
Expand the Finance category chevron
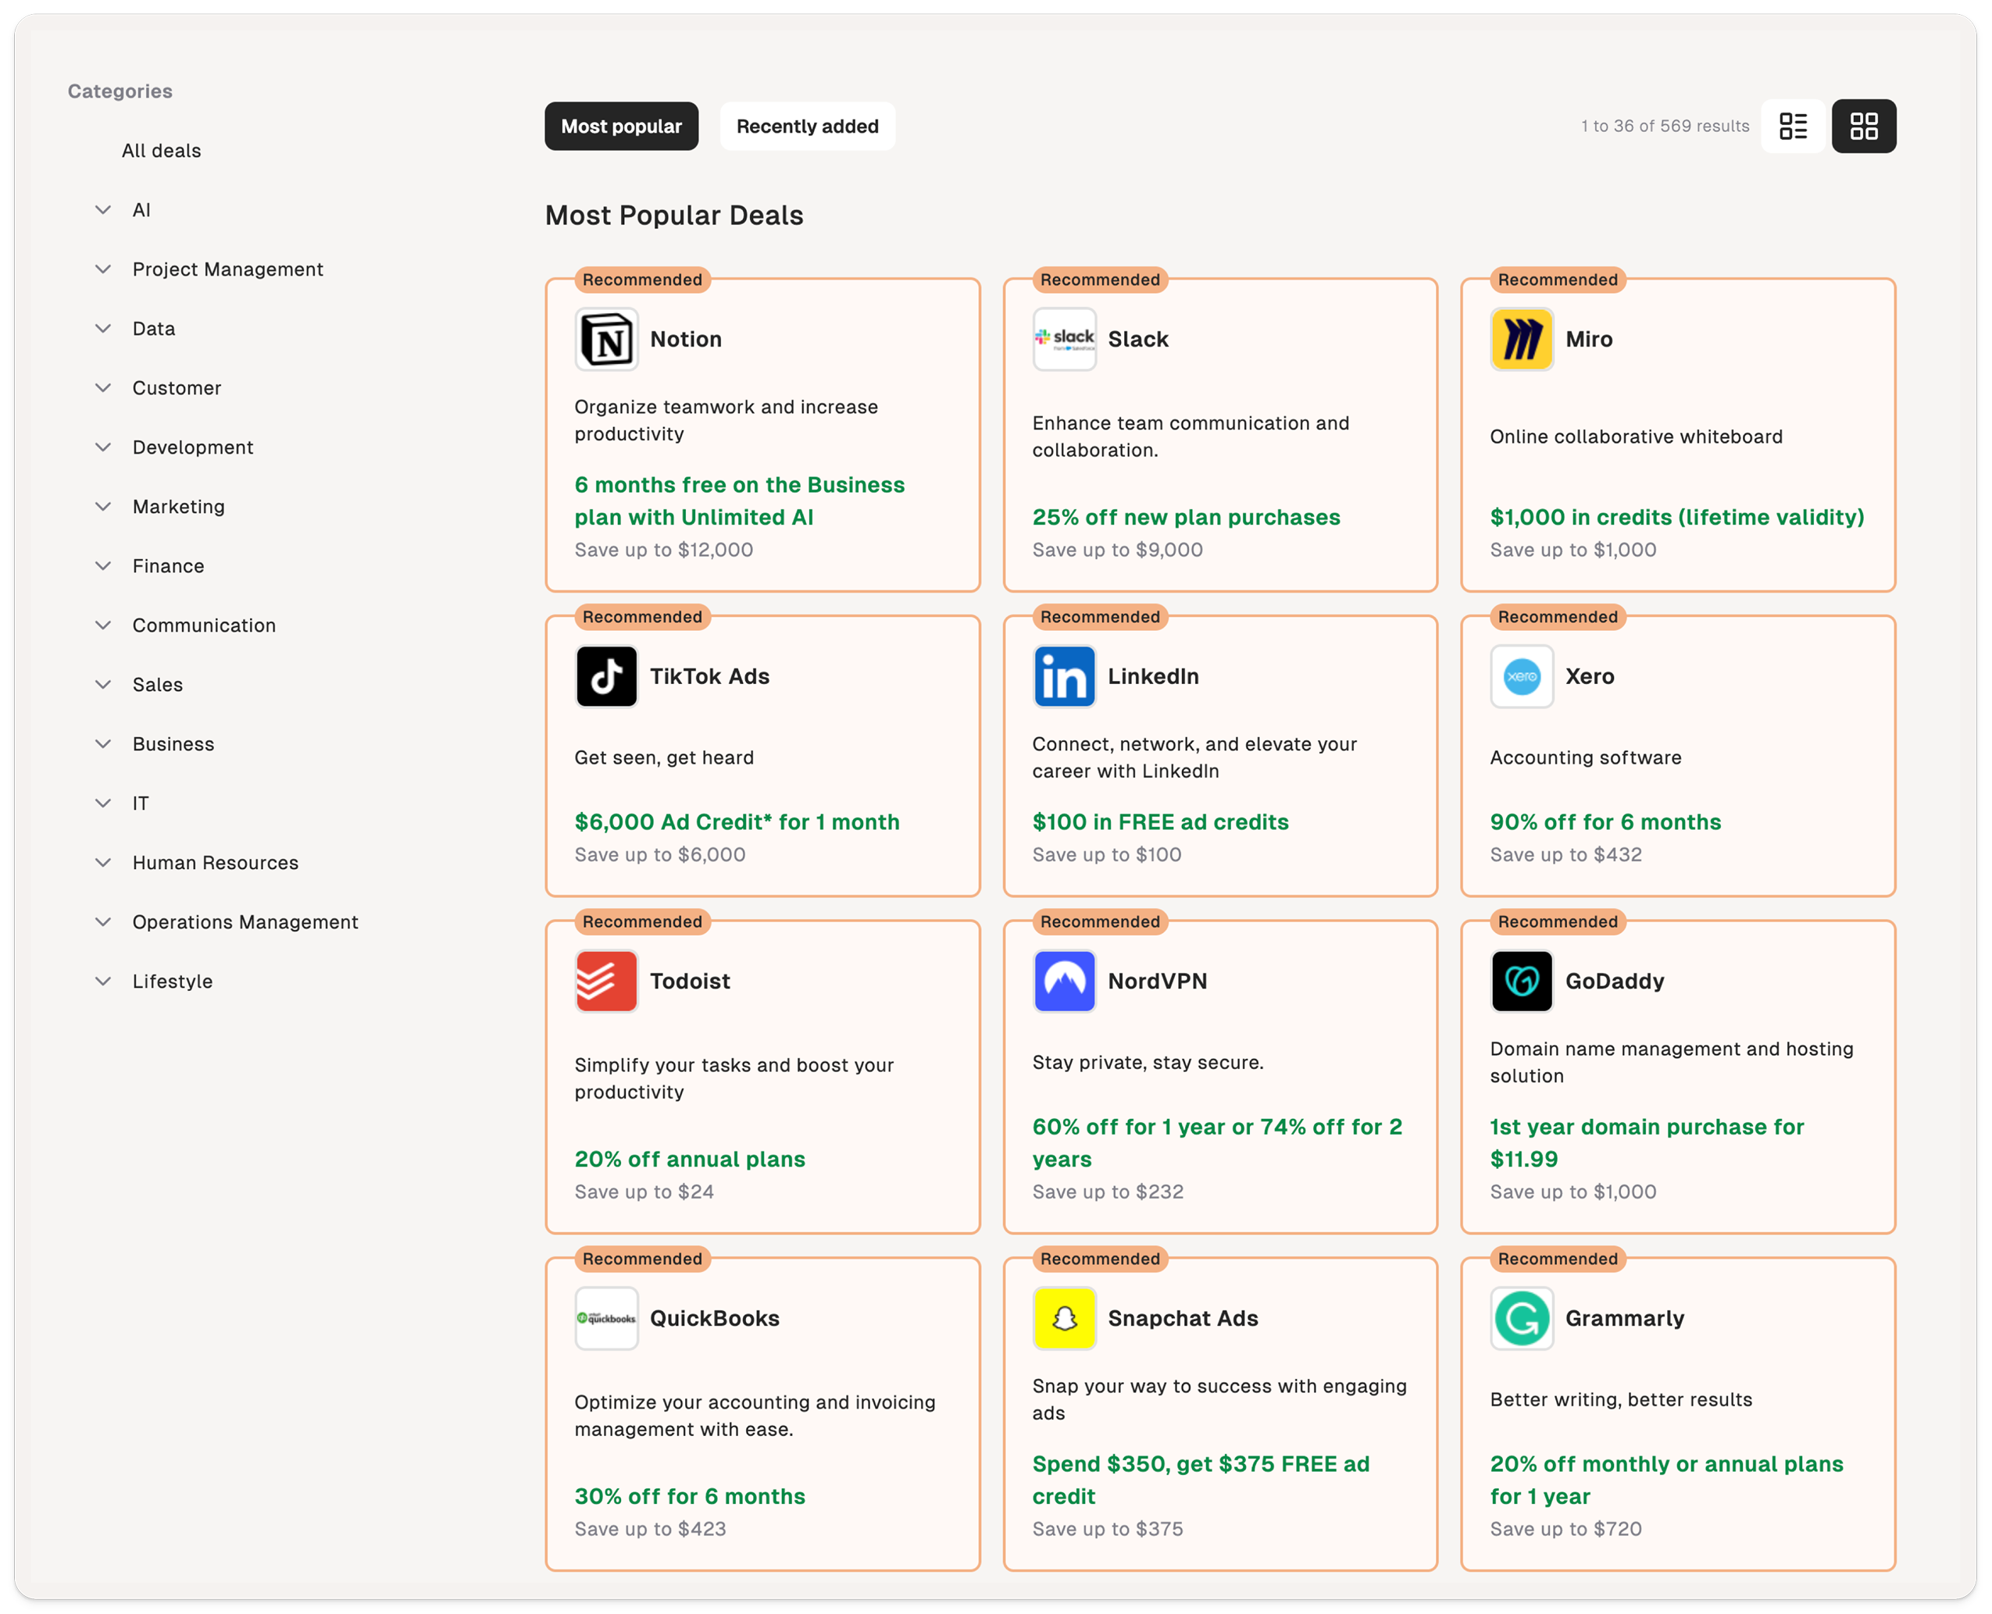pos(103,566)
